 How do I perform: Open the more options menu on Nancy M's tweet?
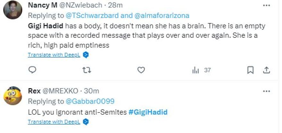266,5
